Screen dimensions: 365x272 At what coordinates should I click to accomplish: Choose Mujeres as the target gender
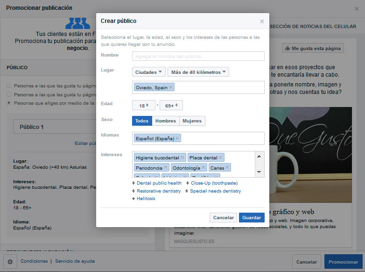(x=192, y=121)
